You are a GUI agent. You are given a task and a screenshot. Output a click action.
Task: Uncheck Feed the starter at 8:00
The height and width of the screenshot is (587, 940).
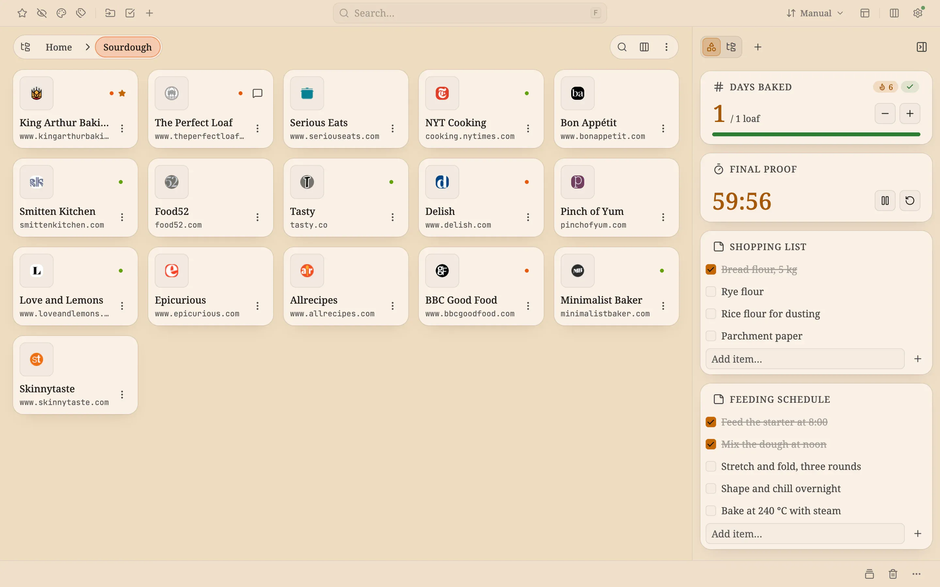pos(711,422)
